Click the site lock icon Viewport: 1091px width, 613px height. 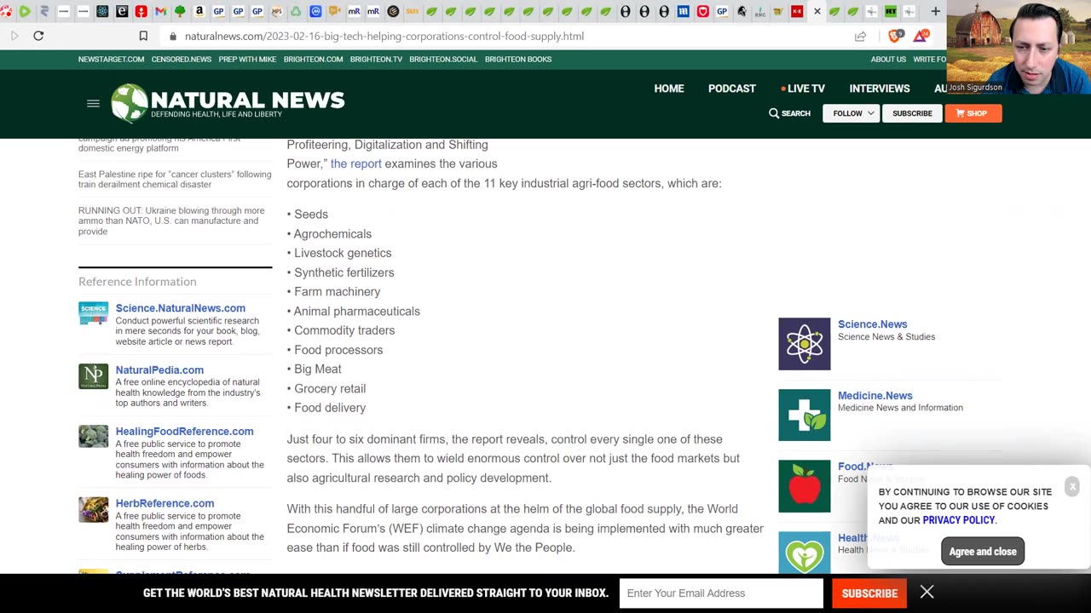173,37
